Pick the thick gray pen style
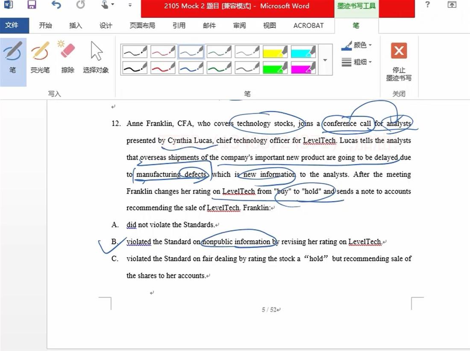470x351 pixels. click(247, 68)
